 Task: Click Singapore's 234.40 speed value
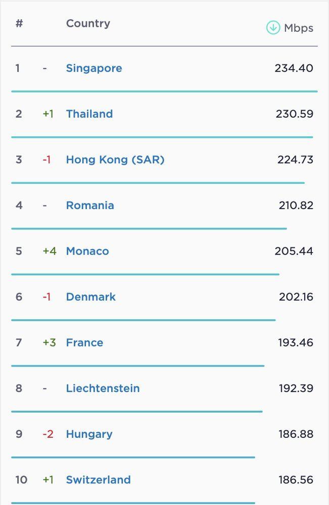point(294,68)
